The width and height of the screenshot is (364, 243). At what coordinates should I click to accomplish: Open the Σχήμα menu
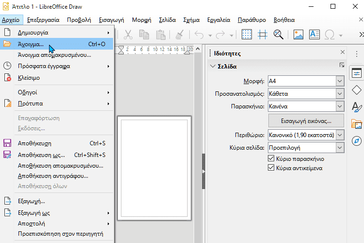(x=191, y=20)
